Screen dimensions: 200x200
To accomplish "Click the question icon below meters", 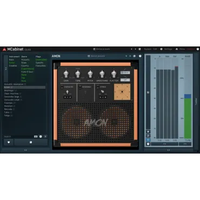I will pyautogui.click(x=148, y=144).
